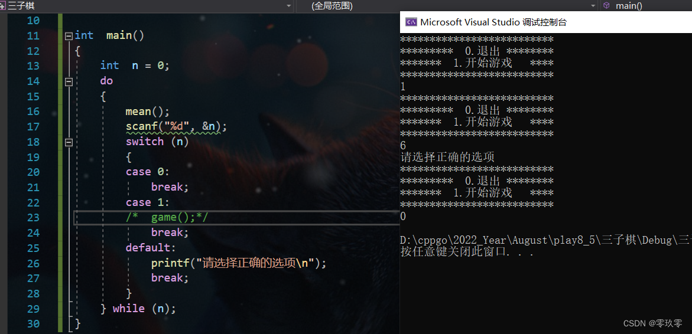Click line number 23 in the gutter
692x334 pixels.
(33, 218)
